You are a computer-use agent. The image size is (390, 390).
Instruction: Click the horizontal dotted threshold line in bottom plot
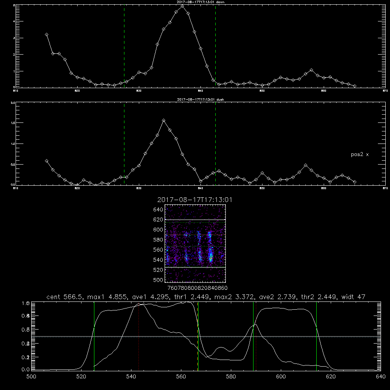pyautogui.click(x=206, y=337)
